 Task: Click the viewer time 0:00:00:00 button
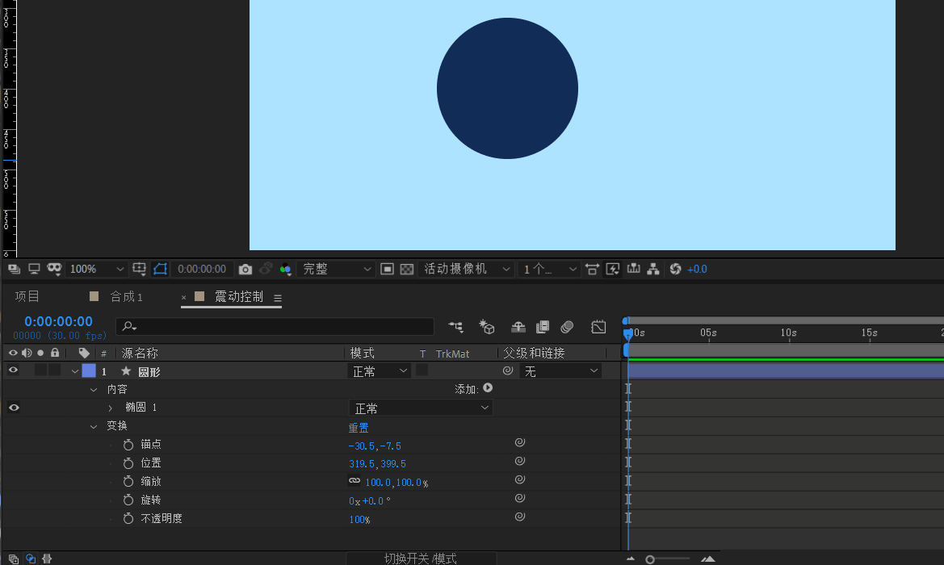point(202,269)
